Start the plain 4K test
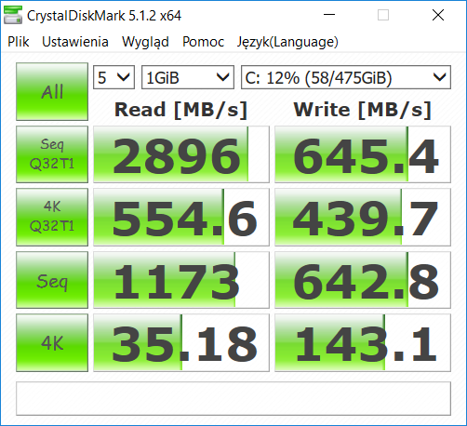Screen dimensions: 467x426 coord(52,342)
